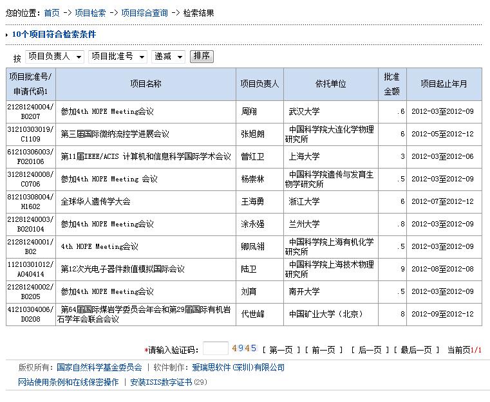Select person 涂永强 cell
Image resolution: width=490 pixels, height=402 pixels.
coord(259,224)
